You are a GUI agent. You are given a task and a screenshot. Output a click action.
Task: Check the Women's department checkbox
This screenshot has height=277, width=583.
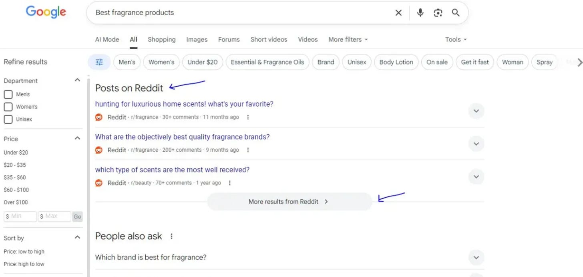point(8,107)
